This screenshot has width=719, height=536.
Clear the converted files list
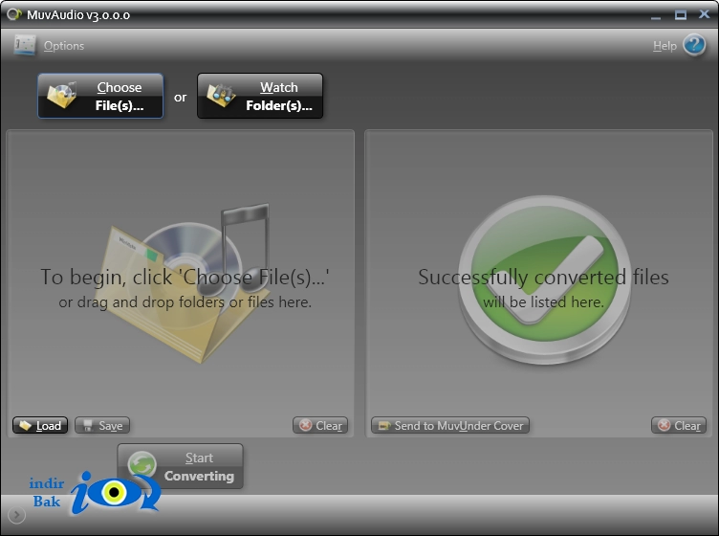[679, 425]
